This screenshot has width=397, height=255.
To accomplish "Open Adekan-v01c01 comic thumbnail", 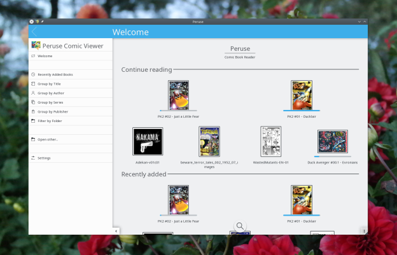I will click(x=147, y=141).
